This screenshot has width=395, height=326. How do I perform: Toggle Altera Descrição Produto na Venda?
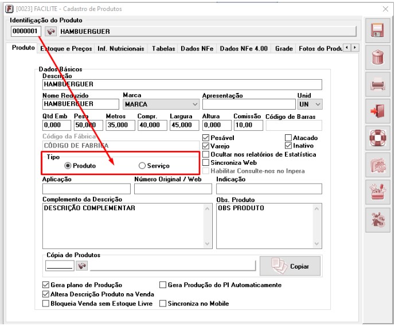[46, 294]
